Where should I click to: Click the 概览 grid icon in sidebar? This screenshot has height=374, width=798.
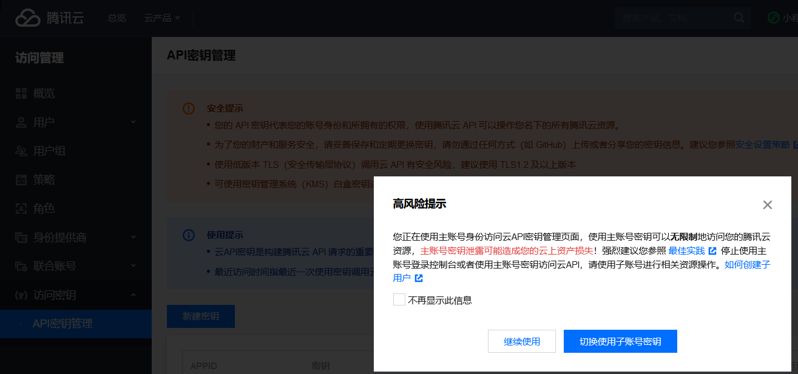[x=21, y=93]
